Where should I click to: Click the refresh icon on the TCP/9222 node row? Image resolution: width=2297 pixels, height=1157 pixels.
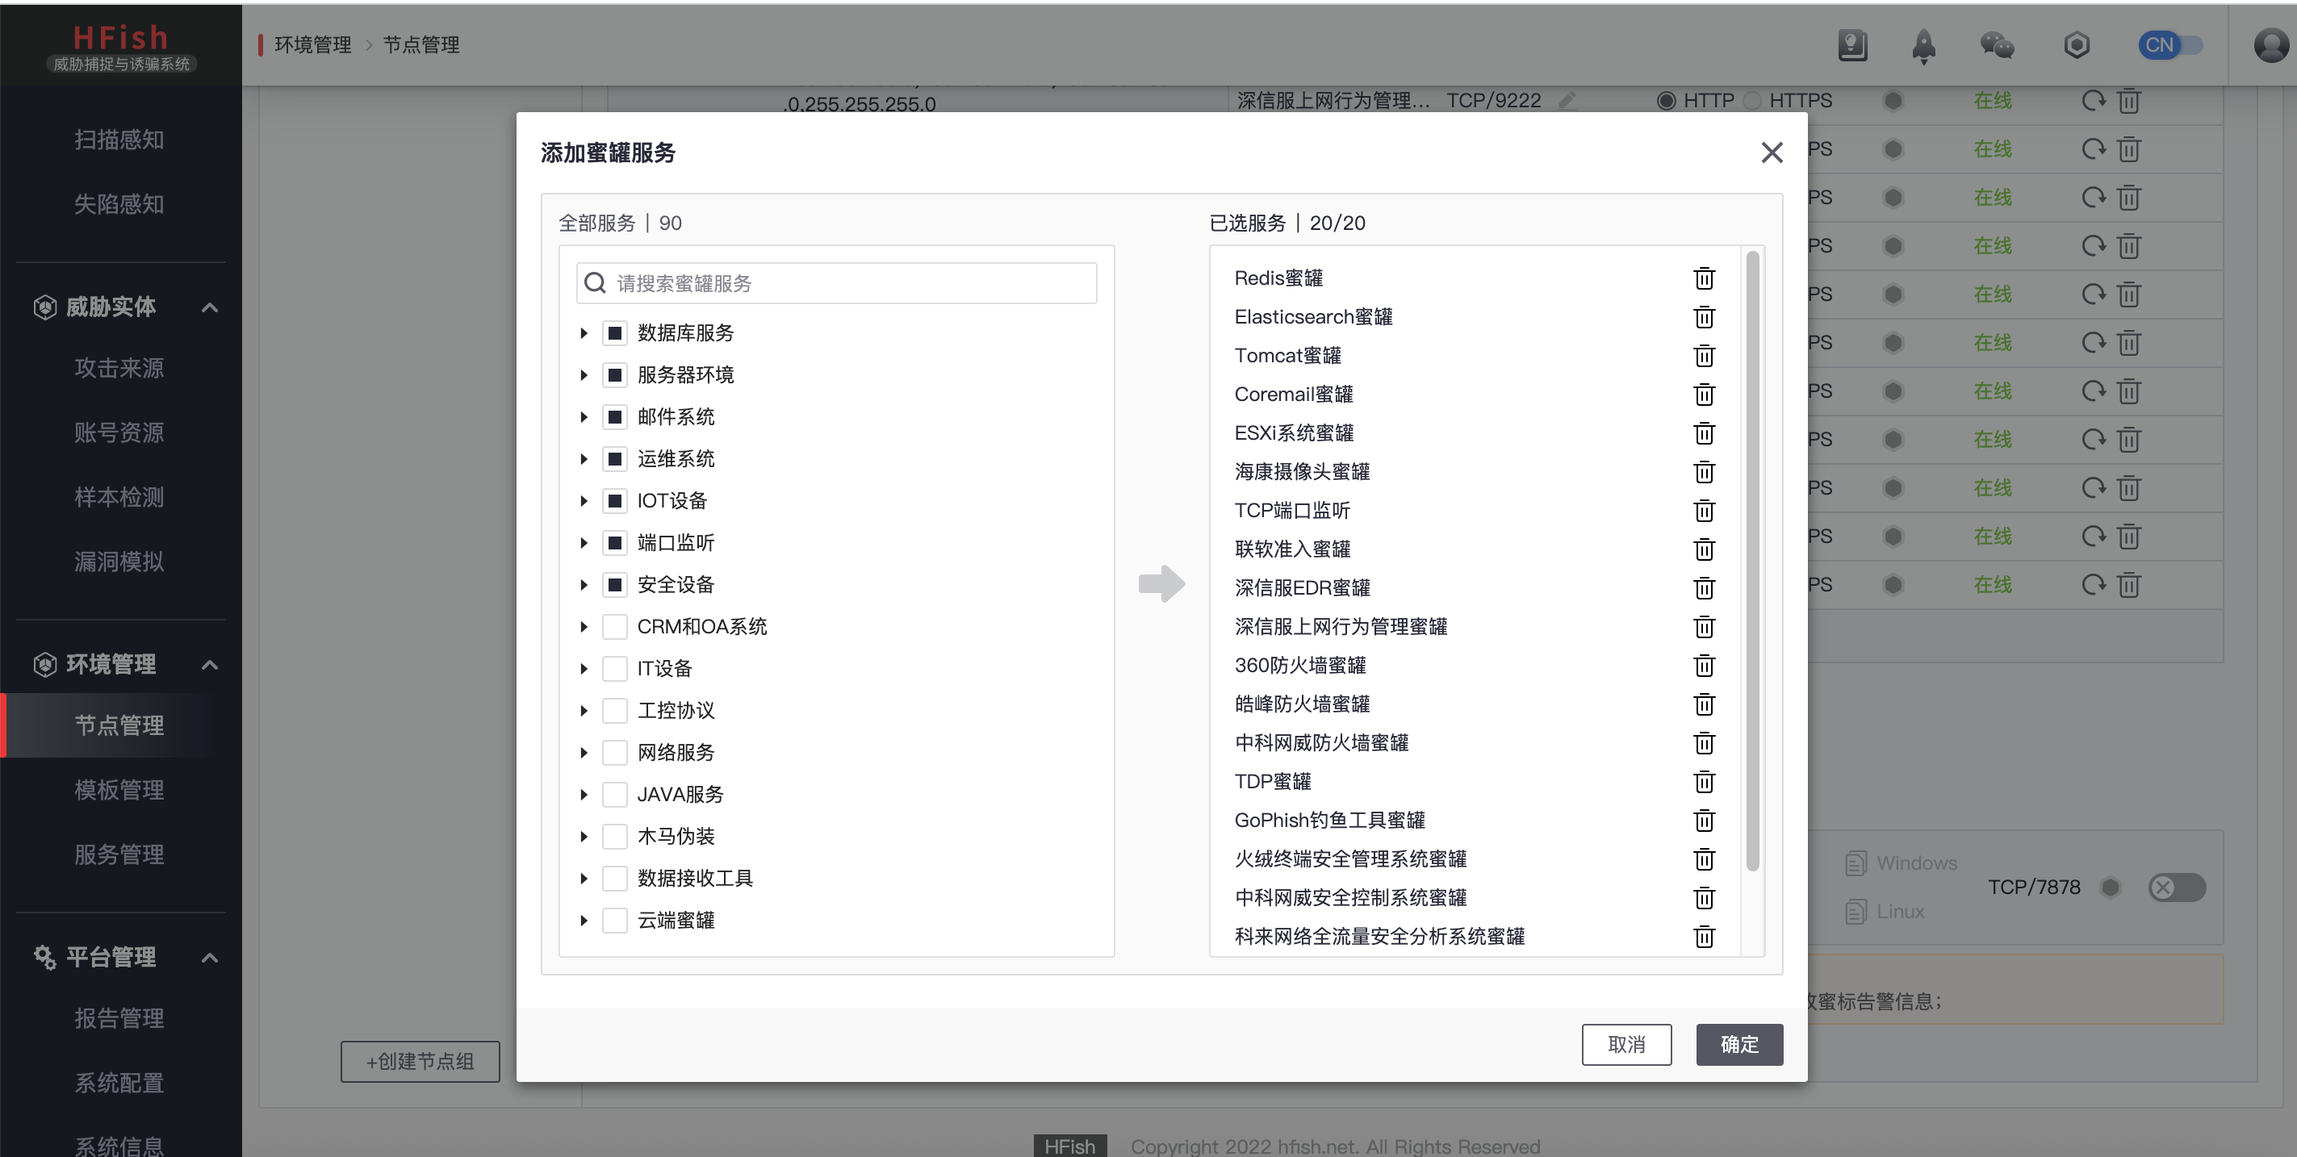[2094, 100]
